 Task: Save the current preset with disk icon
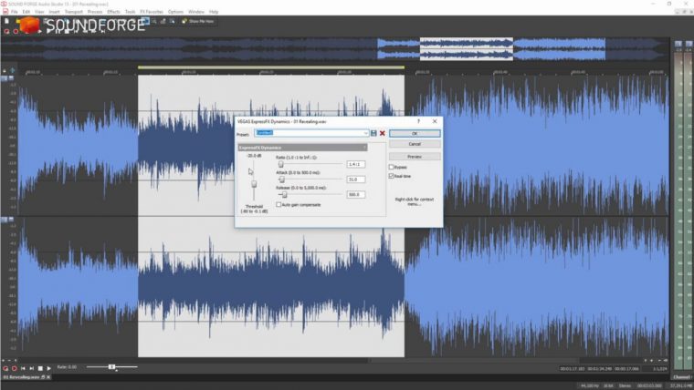tap(373, 133)
